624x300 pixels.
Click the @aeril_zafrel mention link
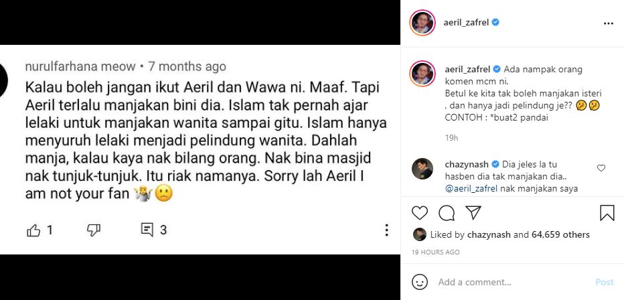pyautogui.click(x=471, y=189)
